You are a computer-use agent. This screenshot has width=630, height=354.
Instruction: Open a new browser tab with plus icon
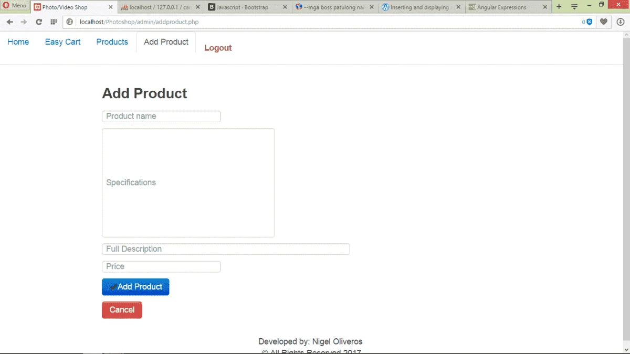[559, 7]
